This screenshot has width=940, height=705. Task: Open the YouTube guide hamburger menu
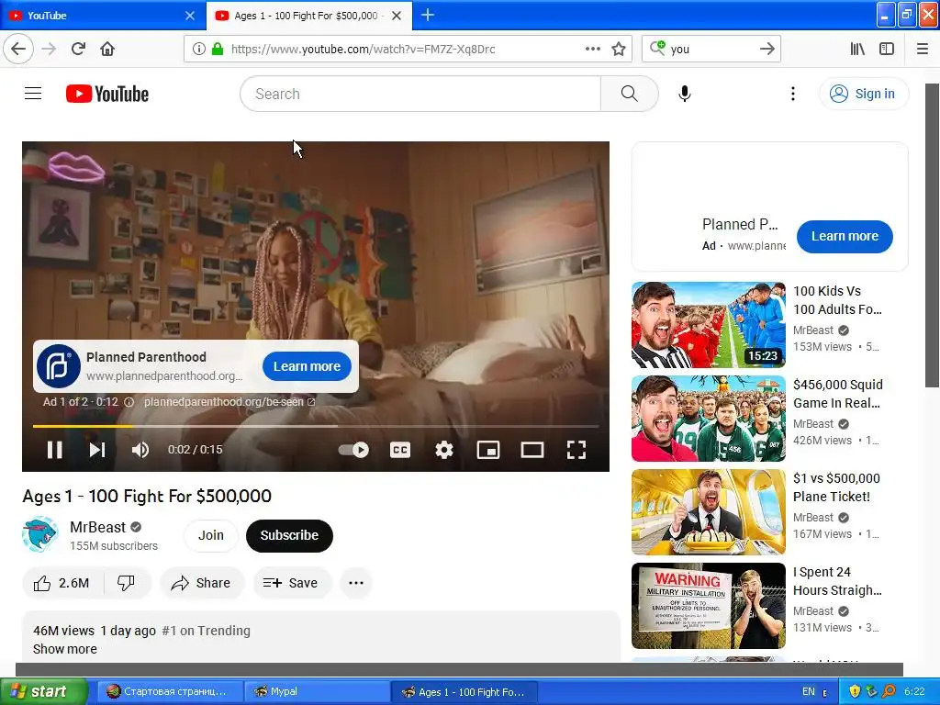(33, 94)
